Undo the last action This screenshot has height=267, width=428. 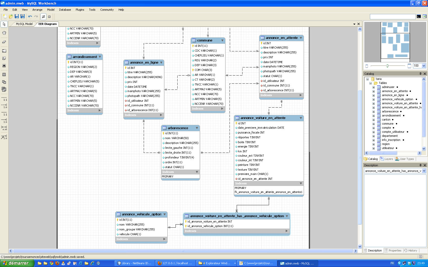[x=30, y=17]
